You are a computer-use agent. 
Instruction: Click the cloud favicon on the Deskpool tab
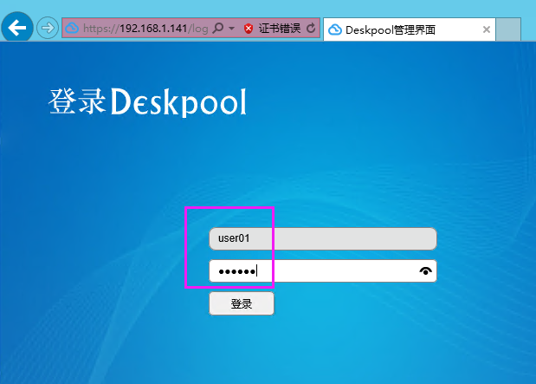[334, 29]
